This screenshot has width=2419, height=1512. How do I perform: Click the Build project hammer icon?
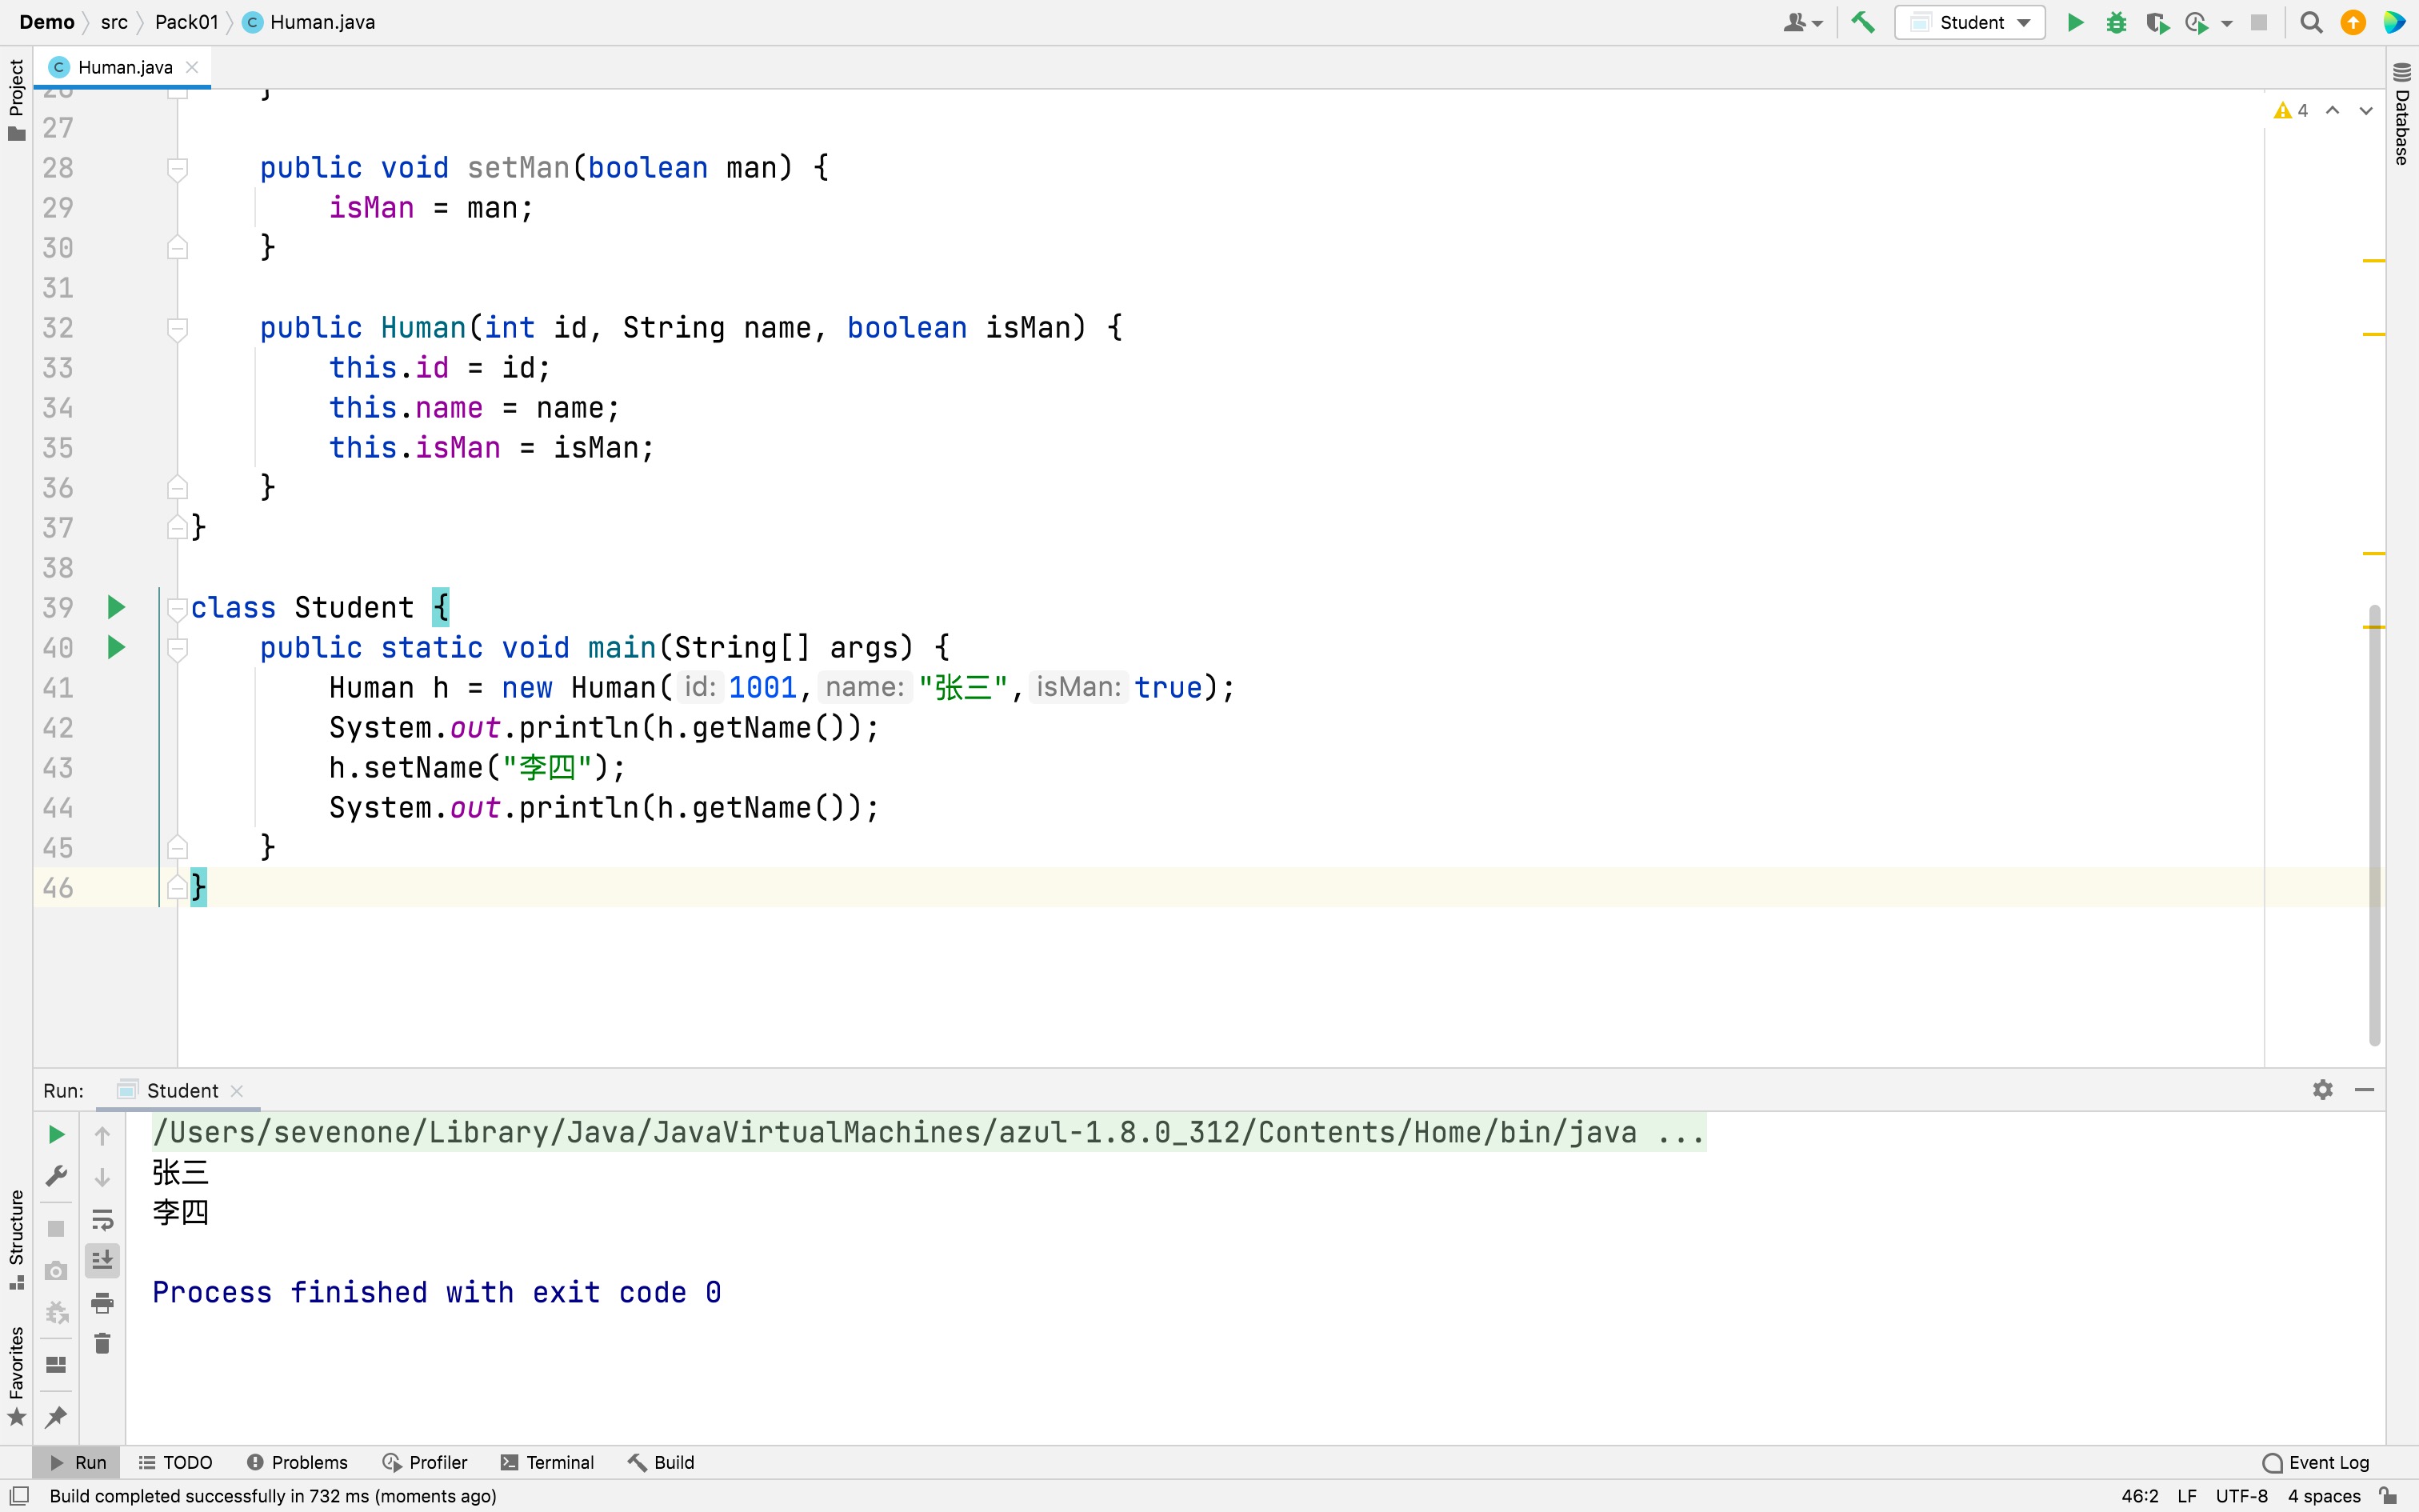[x=1862, y=22]
